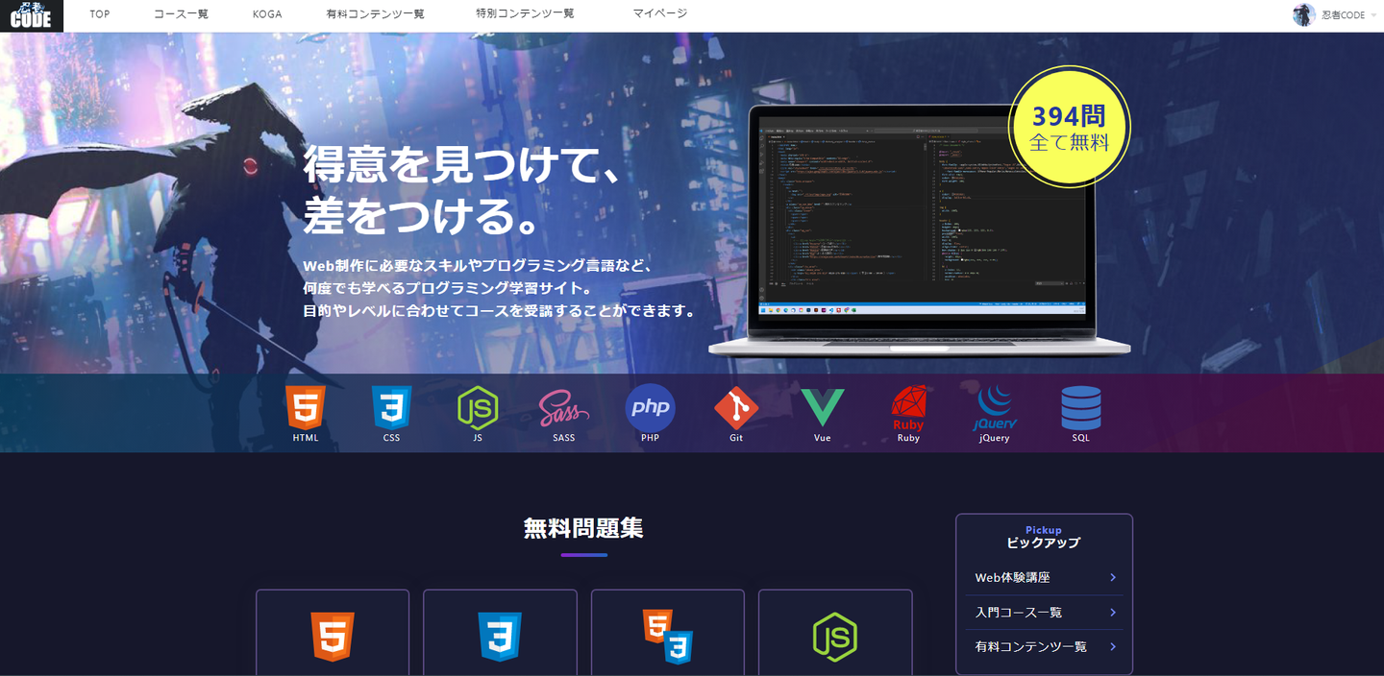Open 特別コンテンツ一覧 menu
The height and width of the screenshot is (676, 1384).
(x=525, y=14)
